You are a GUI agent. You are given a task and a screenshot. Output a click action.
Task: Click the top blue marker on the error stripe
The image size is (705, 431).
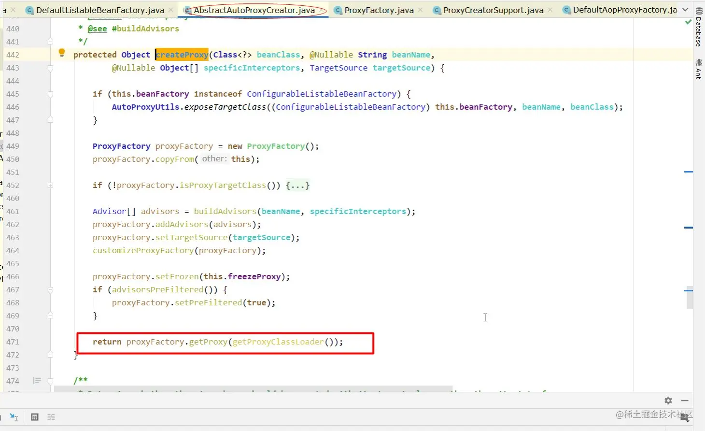coord(689,172)
